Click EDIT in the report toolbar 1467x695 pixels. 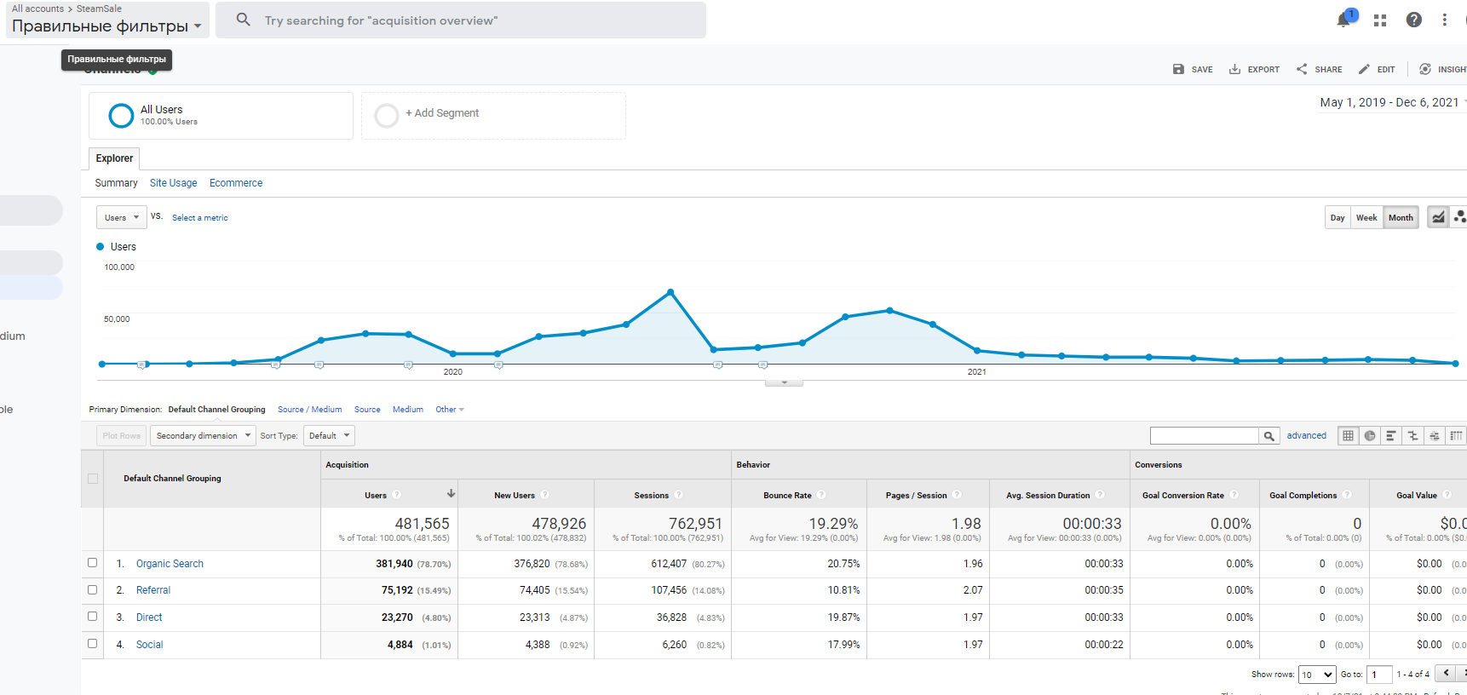[x=1377, y=69]
